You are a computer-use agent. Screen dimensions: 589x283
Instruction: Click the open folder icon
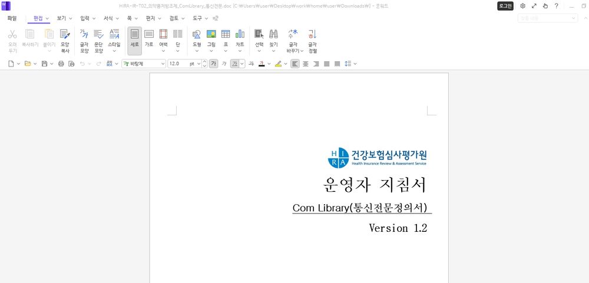tap(28, 64)
